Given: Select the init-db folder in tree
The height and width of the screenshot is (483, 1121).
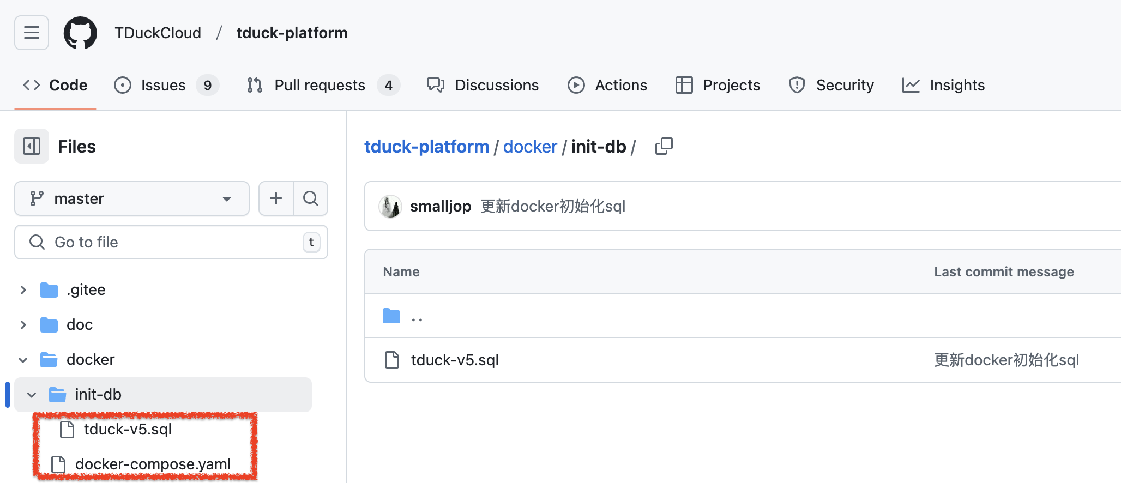Looking at the screenshot, I should coord(98,395).
